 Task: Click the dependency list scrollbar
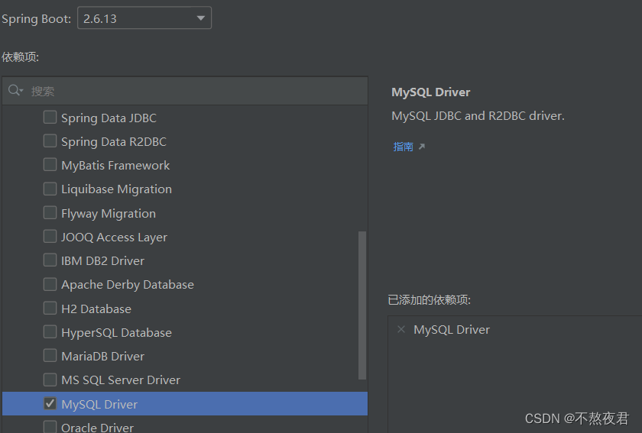point(362,305)
